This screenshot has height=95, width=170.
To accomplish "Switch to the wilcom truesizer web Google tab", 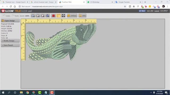I will [x=43, y=2].
